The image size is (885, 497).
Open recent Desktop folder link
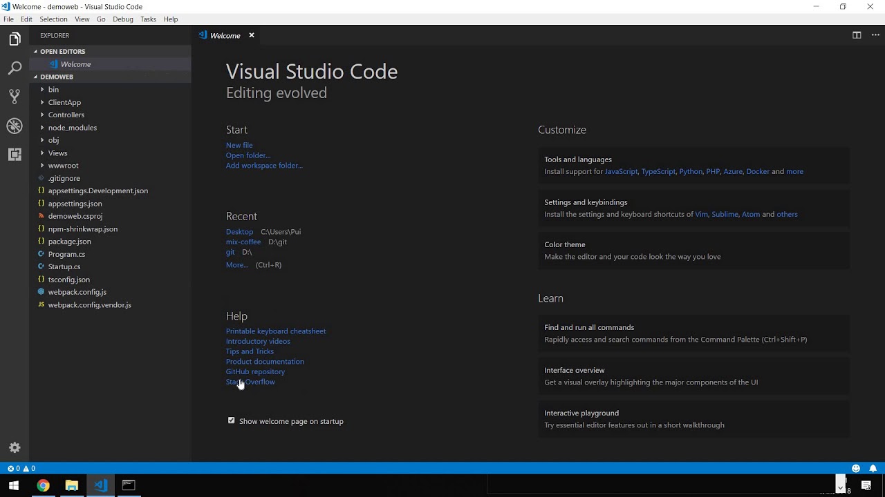tap(239, 232)
